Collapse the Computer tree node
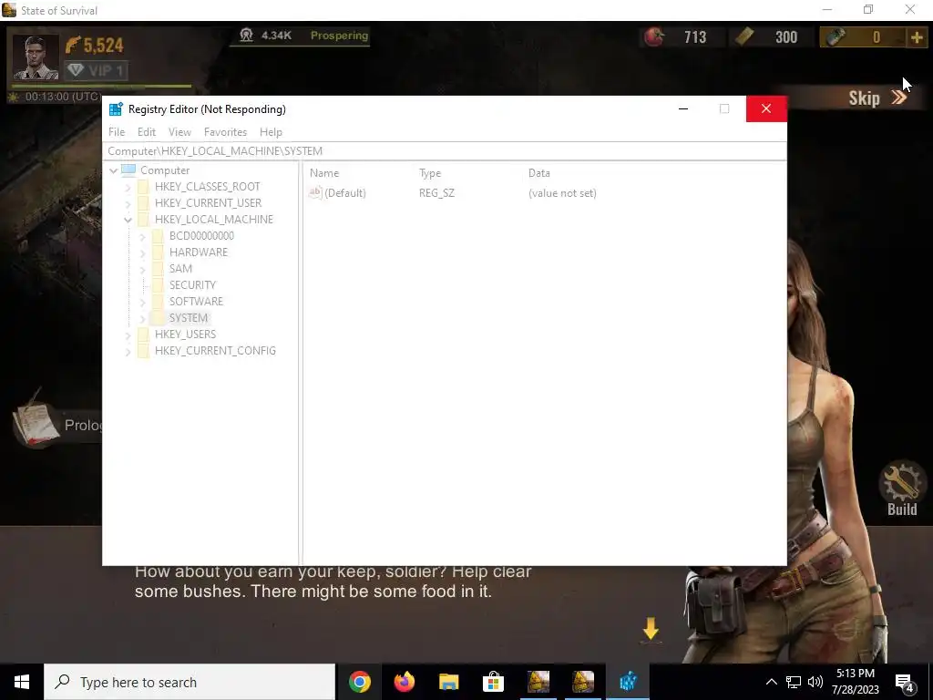The image size is (933, 700). [x=113, y=170]
